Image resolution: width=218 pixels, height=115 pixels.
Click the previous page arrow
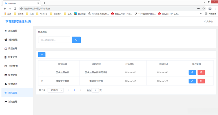tap(68, 90)
